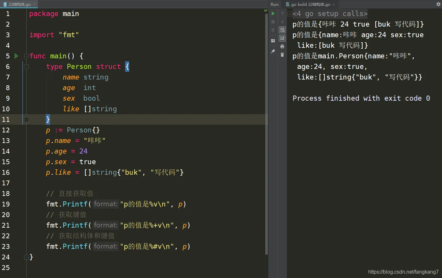Clear console output with trash icon
The height and width of the screenshot is (278, 442).
[x=282, y=55]
